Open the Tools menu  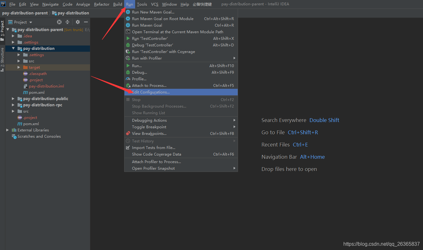[x=142, y=4]
